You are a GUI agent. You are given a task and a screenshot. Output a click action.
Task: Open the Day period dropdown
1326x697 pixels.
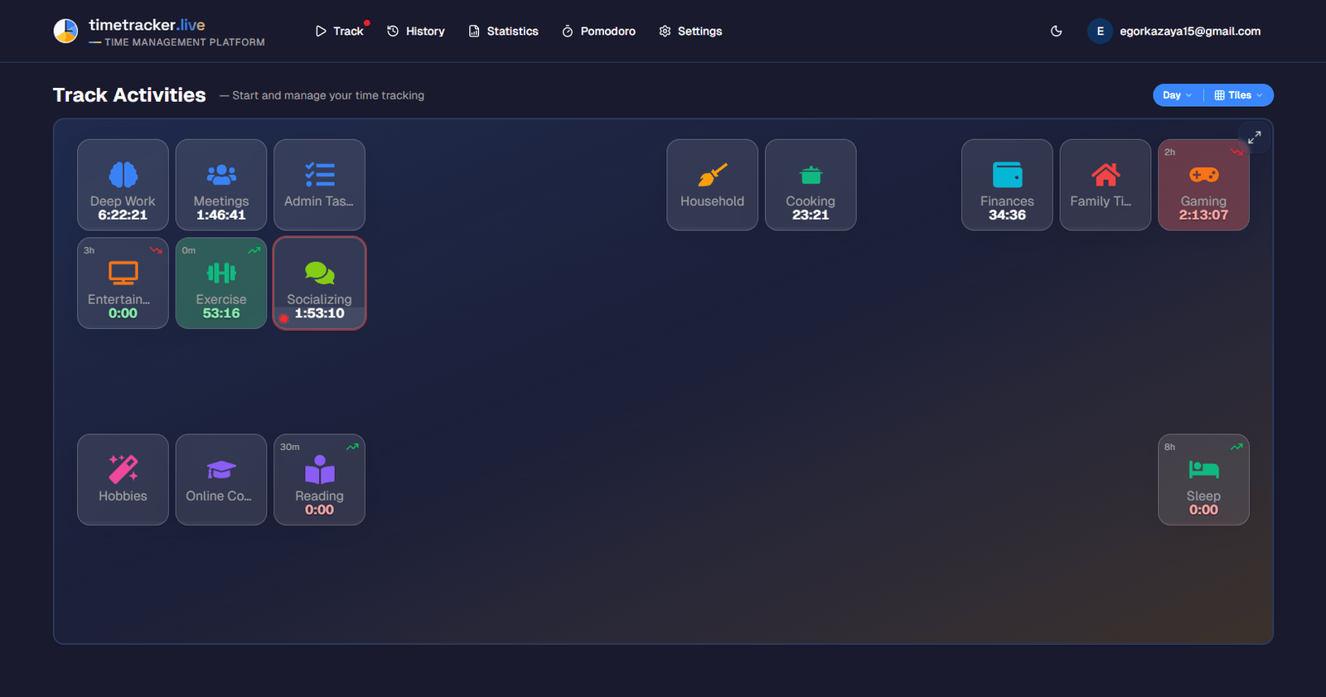tap(1177, 95)
